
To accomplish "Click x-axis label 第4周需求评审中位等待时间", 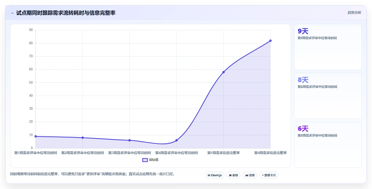I will pyautogui.click(x=177, y=153).
